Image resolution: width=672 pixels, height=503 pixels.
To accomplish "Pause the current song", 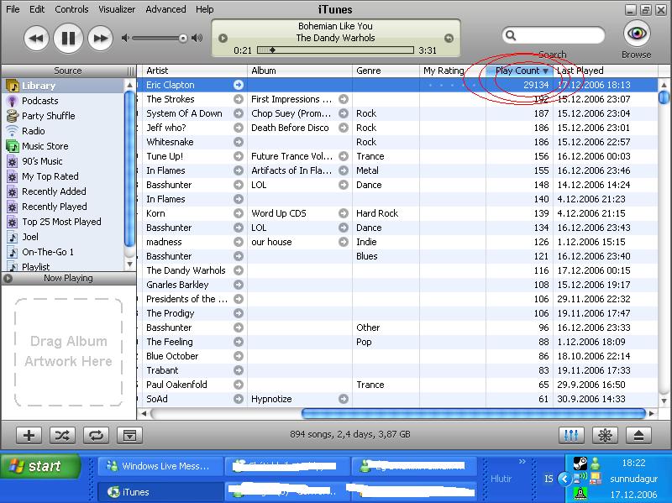I will tap(68, 39).
